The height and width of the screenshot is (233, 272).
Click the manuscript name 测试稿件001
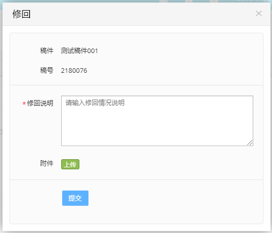coord(79,51)
